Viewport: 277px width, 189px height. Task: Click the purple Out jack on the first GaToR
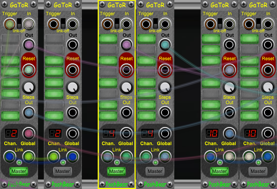pos(28,45)
